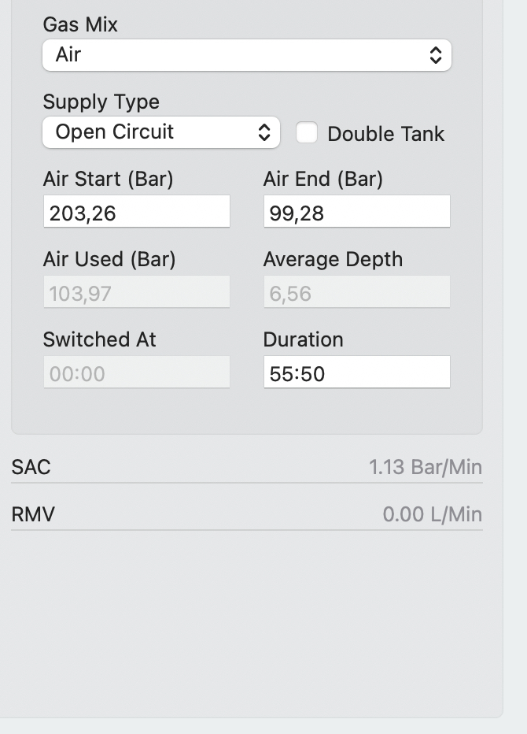Click the SAC value 1.13 Bar/Min
The width and height of the screenshot is (527, 734).
(x=426, y=467)
